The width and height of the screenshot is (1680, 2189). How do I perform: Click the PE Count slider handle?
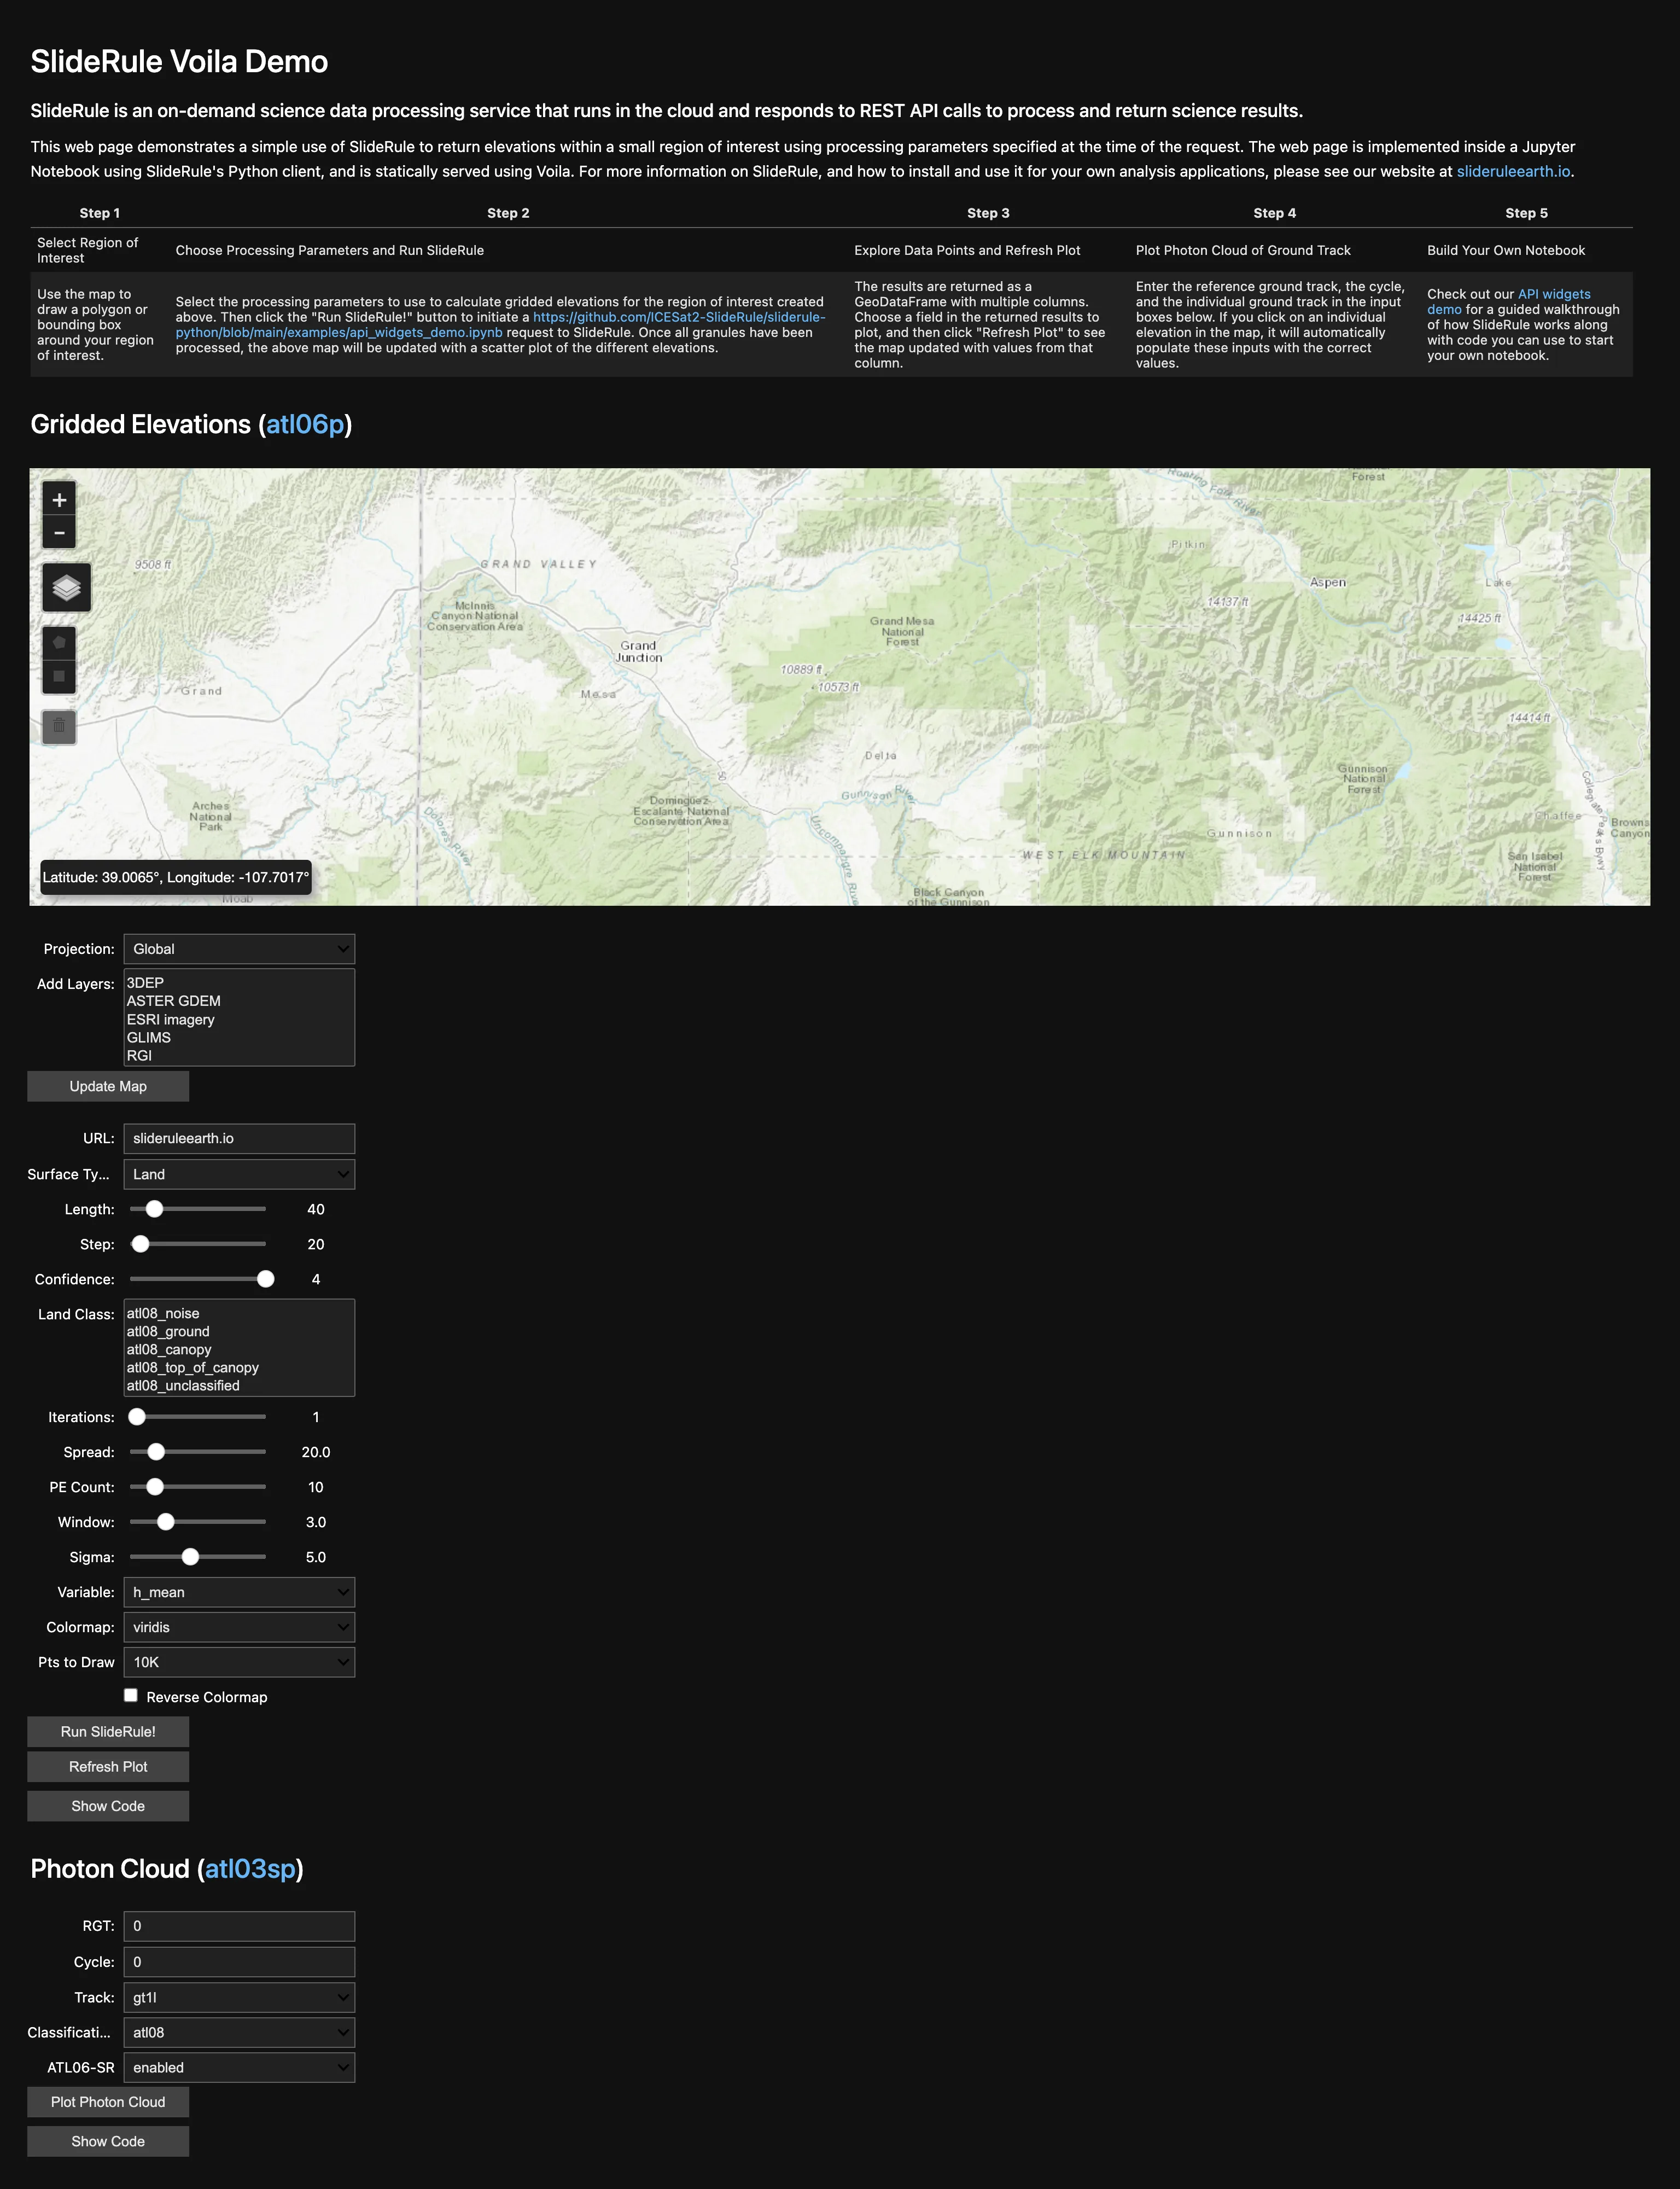155,1487
